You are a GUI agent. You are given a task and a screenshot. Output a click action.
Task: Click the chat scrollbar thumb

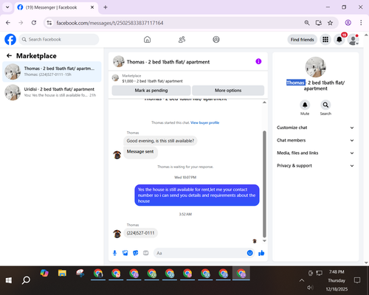264,184
